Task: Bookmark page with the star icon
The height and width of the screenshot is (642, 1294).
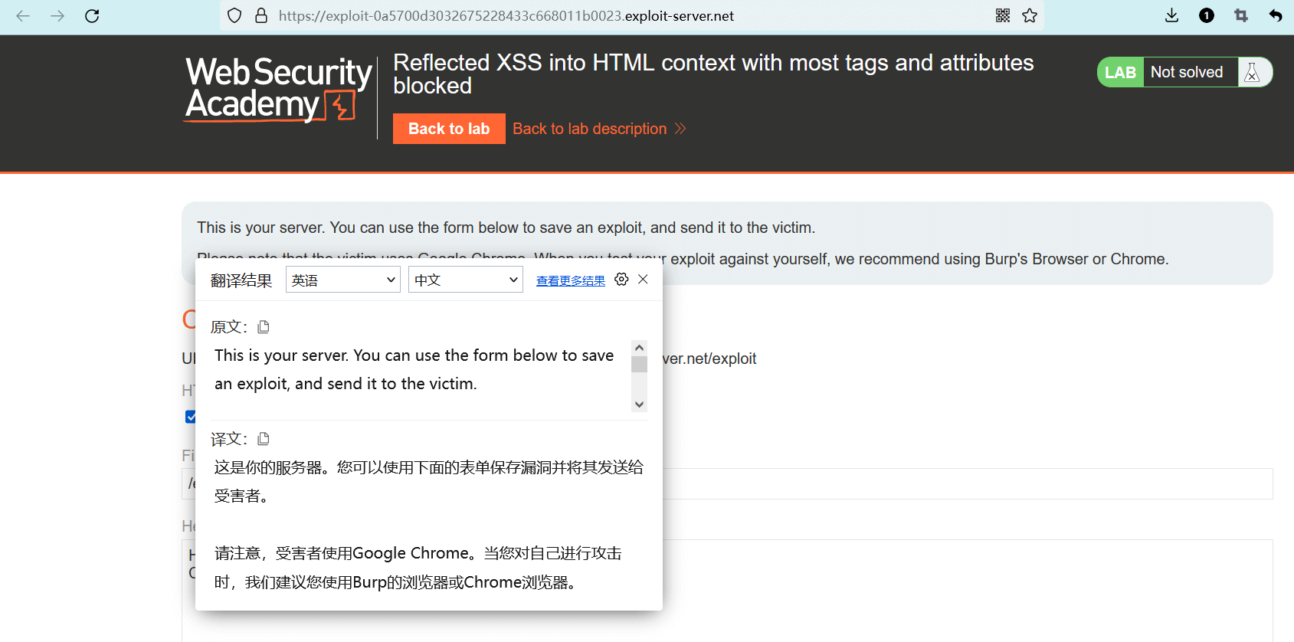Action: tap(1030, 15)
